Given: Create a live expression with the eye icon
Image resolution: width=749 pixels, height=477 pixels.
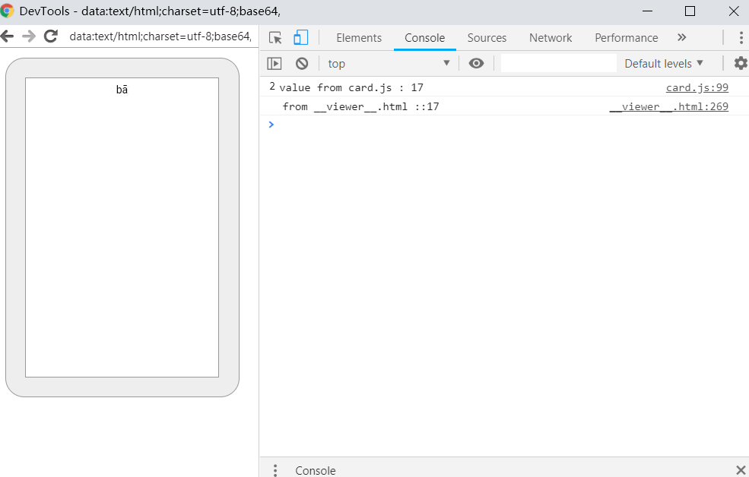Looking at the screenshot, I should 476,64.
